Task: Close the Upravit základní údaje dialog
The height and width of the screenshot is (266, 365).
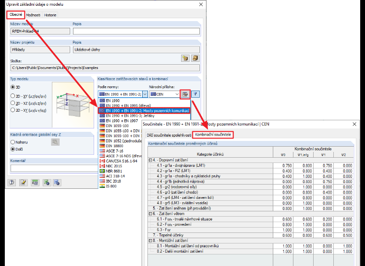Action: (x=201, y=4)
